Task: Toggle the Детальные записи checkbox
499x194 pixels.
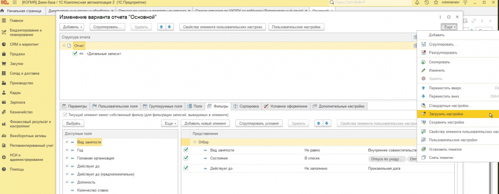Action: [75, 54]
